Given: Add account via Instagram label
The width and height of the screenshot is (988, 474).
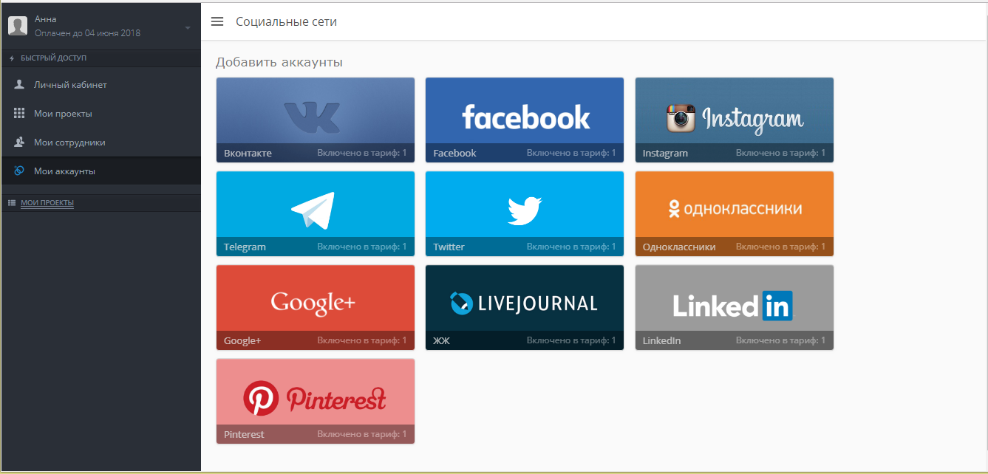Looking at the screenshot, I should pos(665,153).
